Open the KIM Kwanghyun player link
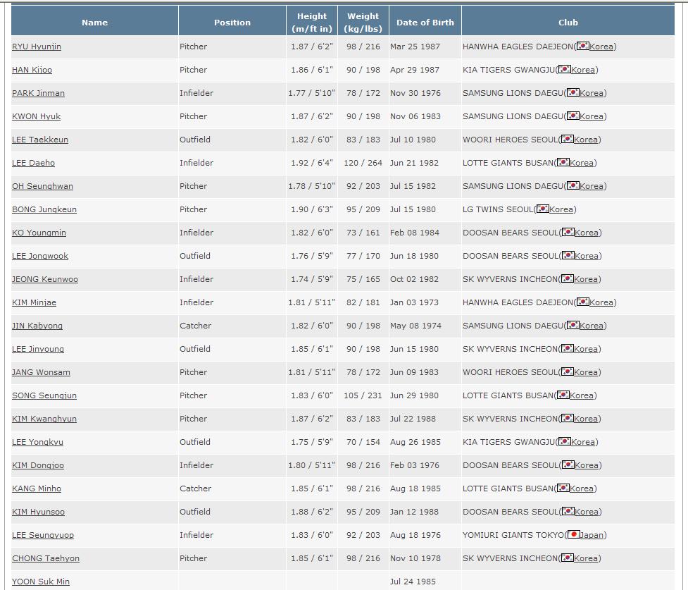Viewport: 688px width, 590px height. pos(44,419)
